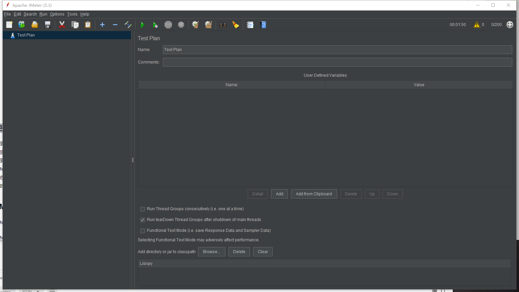The image size is (519, 292).
Task: Click the 0/200 active threads counter
Action: coord(496,25)
